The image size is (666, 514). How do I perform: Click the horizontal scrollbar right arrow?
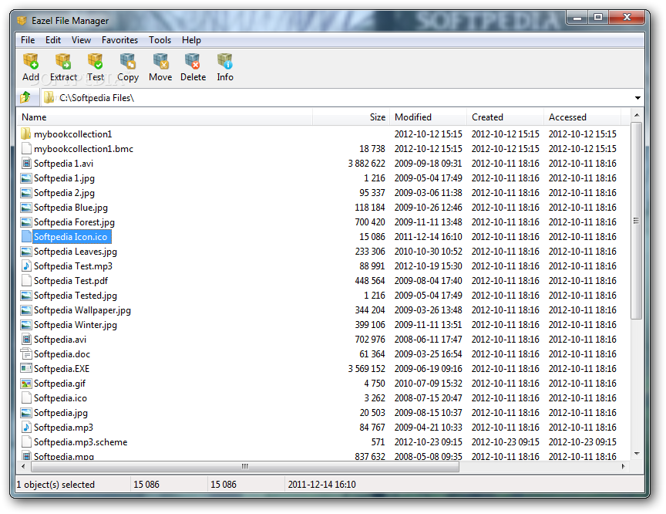coord(623,466)
